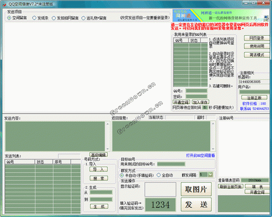Click the 高级编辑 button
The height and width of the screenshot is (217, 272).
(x=98, y=154)
